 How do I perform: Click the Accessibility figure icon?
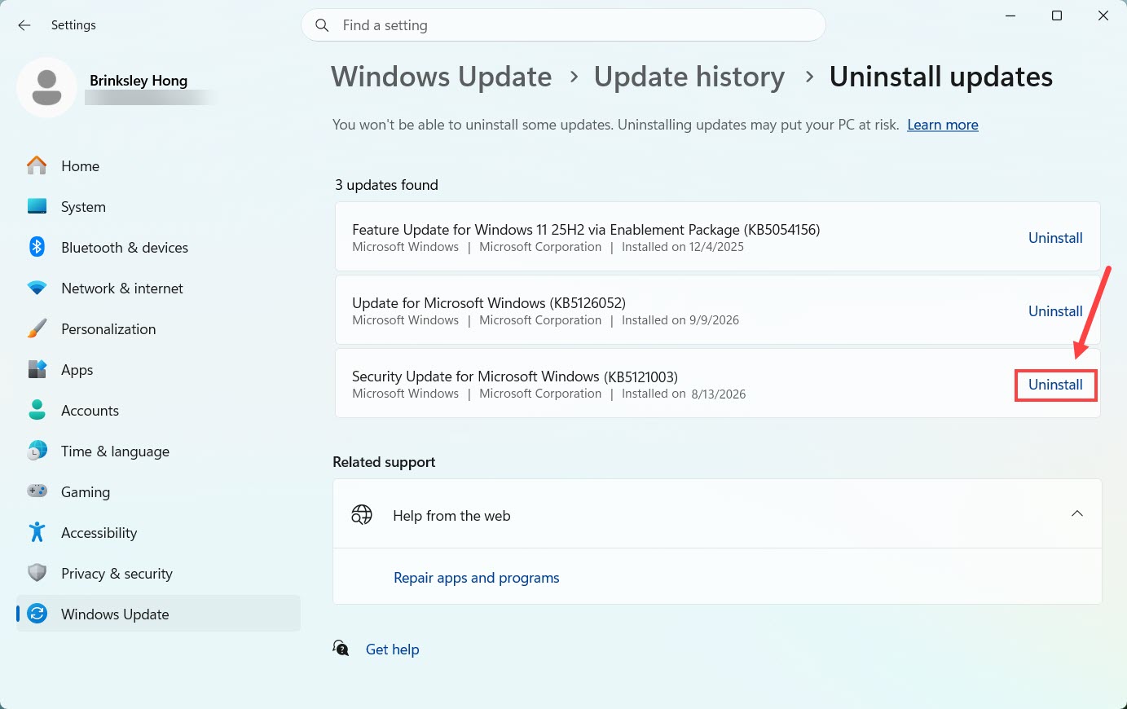(37, 532)
